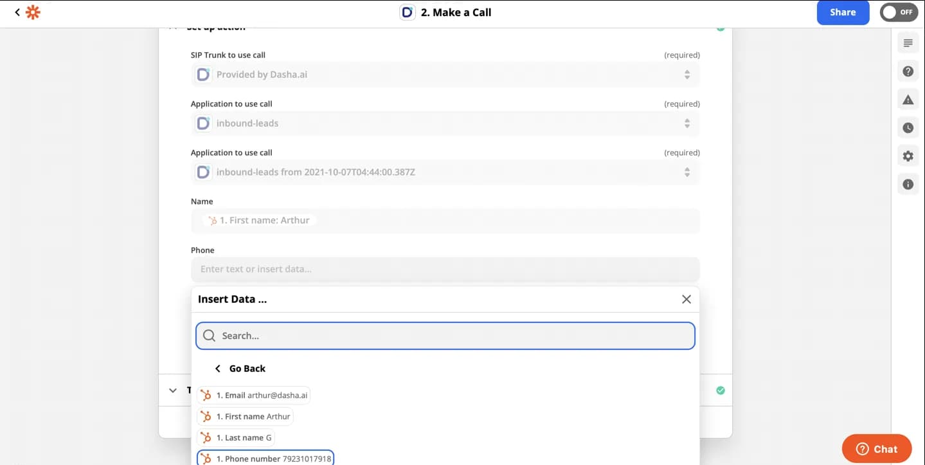Click the Insert Data search field
Viewport: 925px width, 465px height.
[445, 336]
